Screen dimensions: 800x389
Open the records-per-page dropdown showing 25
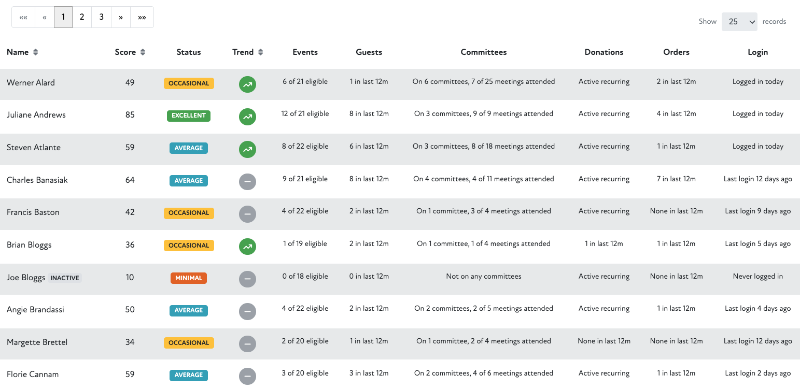[739, 22]
